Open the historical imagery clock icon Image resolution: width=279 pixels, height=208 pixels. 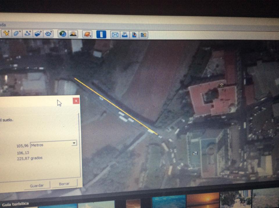tap(62, 34)
